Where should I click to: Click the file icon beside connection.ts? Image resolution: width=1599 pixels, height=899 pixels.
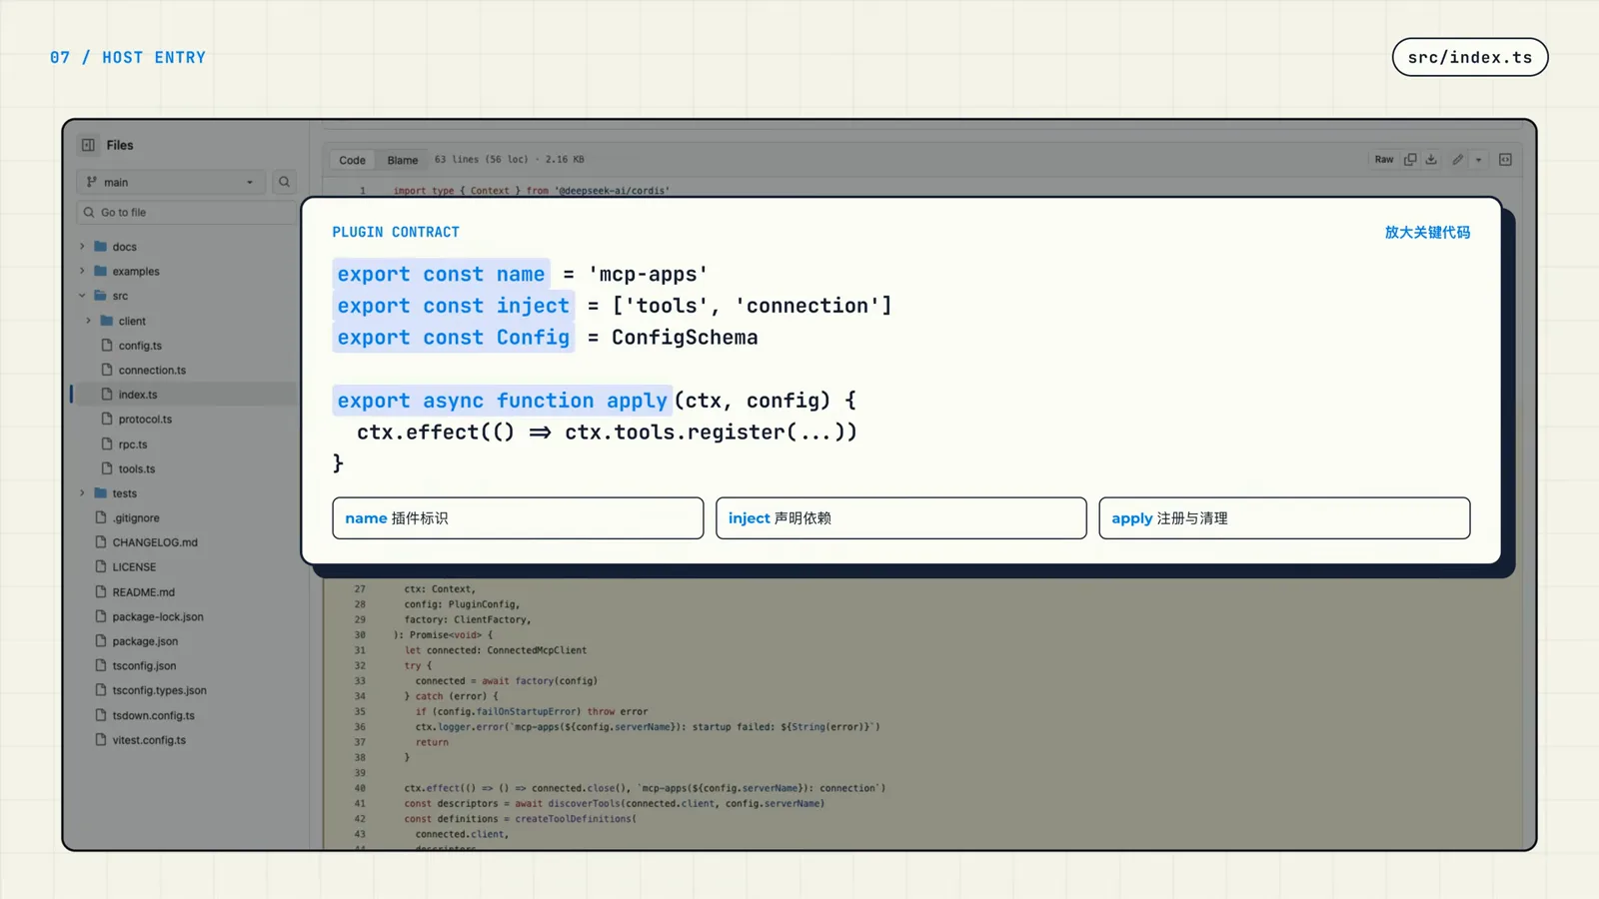107,370
